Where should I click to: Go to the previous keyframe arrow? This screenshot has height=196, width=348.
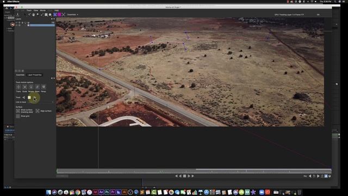pyautogui.click(x=310, y=176)
